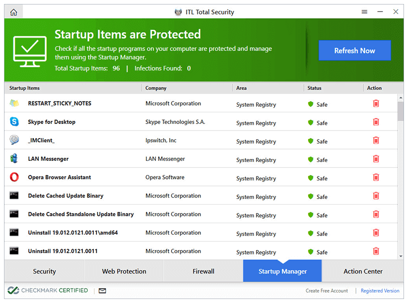Select Opera Browser Assistant item name
408x303 pixels.
click(x=59, y=177)
